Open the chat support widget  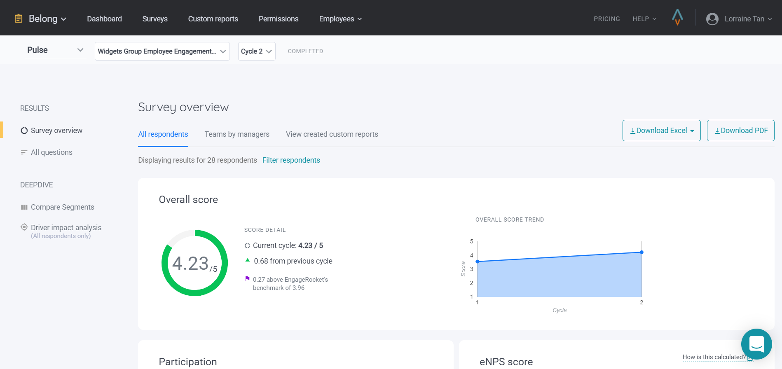[756, 344]
